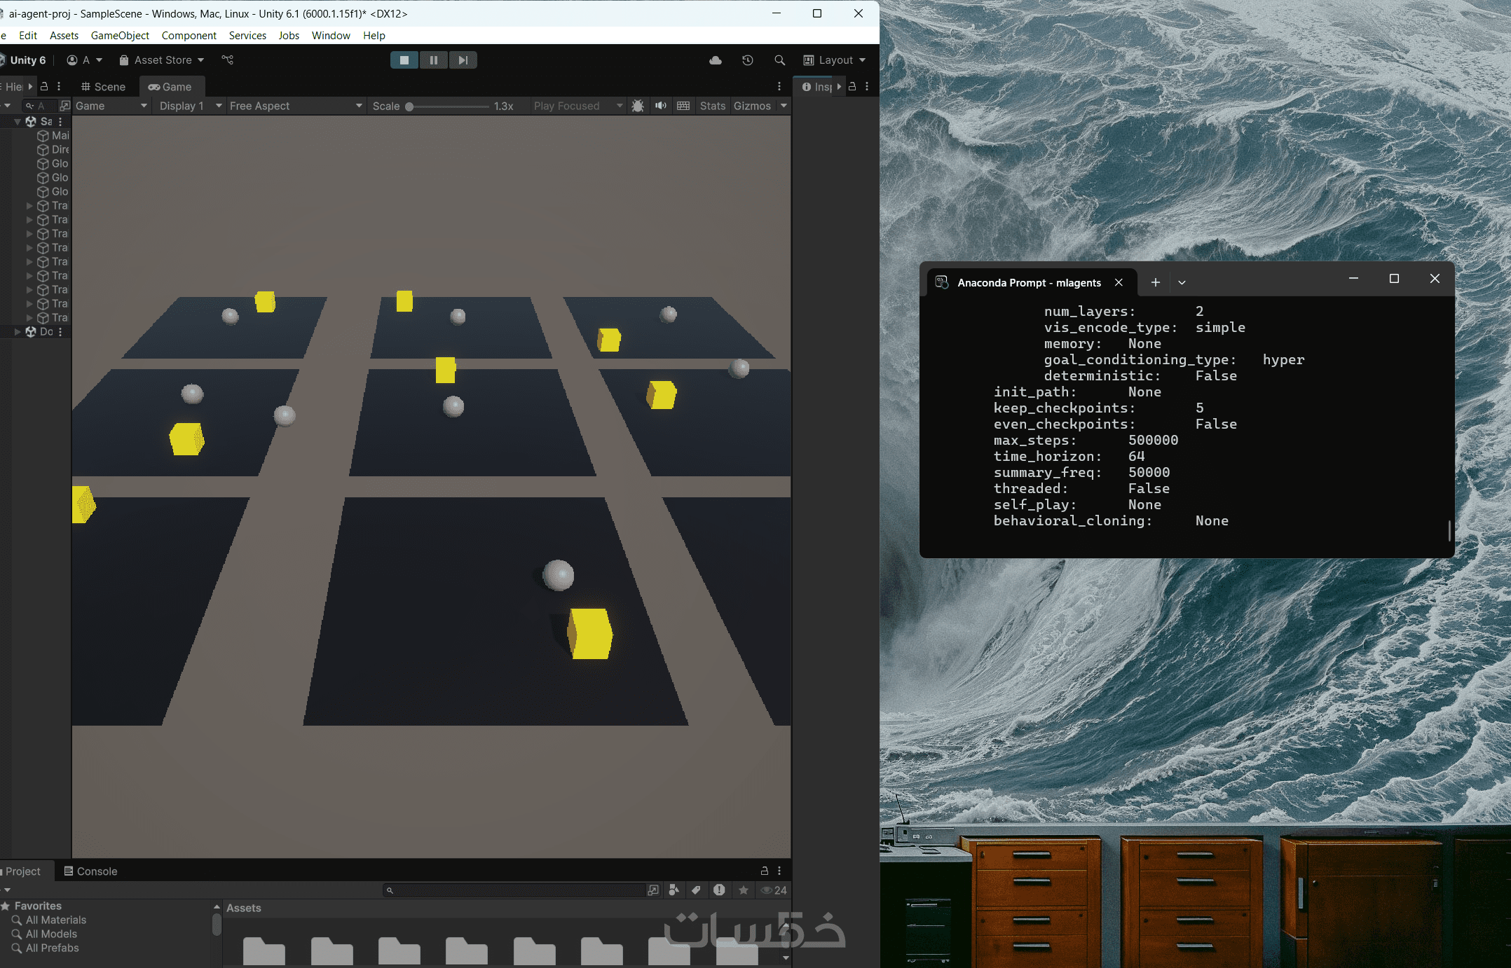Open the Unity cloud services icon
This screenshot has height=968, width=1511.
[x=716, y=60]
